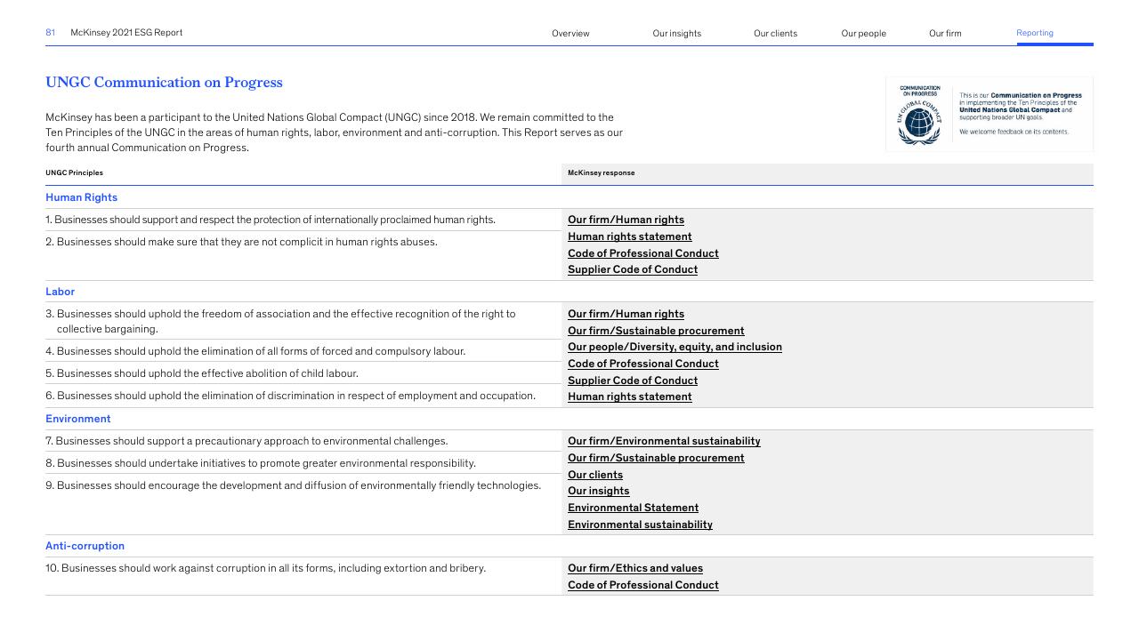Open the Overview navigation tab

(570, 34)
